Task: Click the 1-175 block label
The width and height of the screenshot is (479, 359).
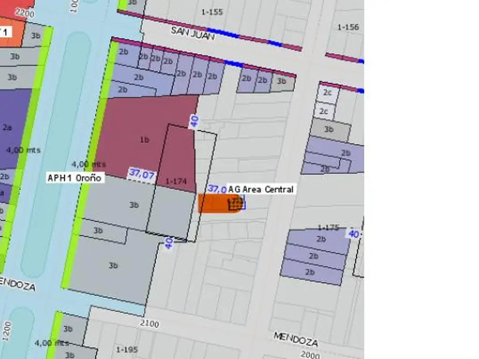Action: click(x=328, y=228)
